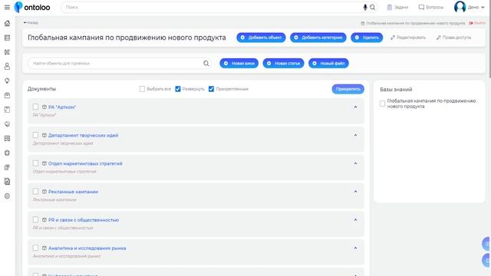Collapse the Отдел маркетинговых стратегий row chevron

[x=355, y=163]
